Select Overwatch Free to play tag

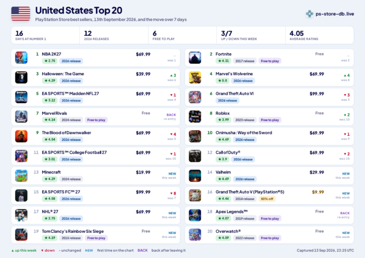270,238
